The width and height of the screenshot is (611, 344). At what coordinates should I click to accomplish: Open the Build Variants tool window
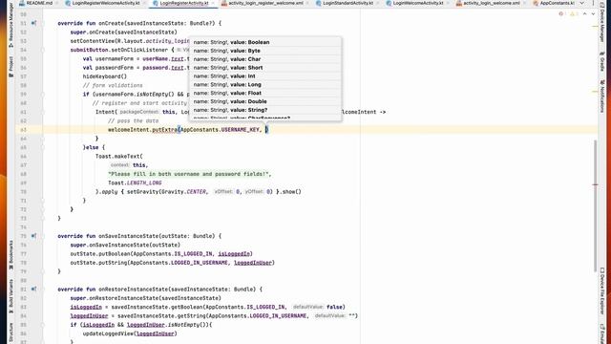click(11, 296)
